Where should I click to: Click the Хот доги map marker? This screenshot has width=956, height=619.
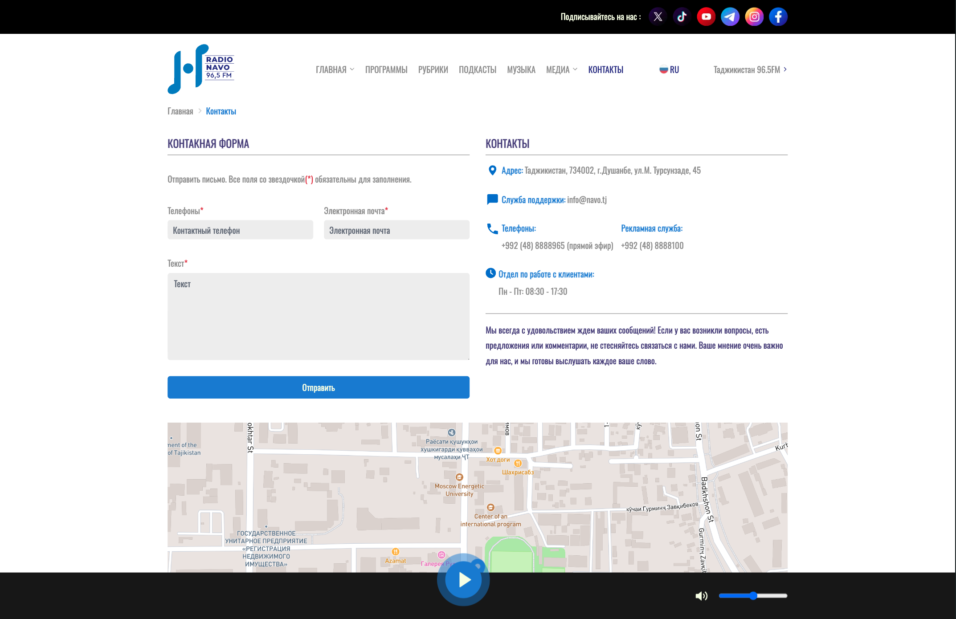tap(498, 451)
